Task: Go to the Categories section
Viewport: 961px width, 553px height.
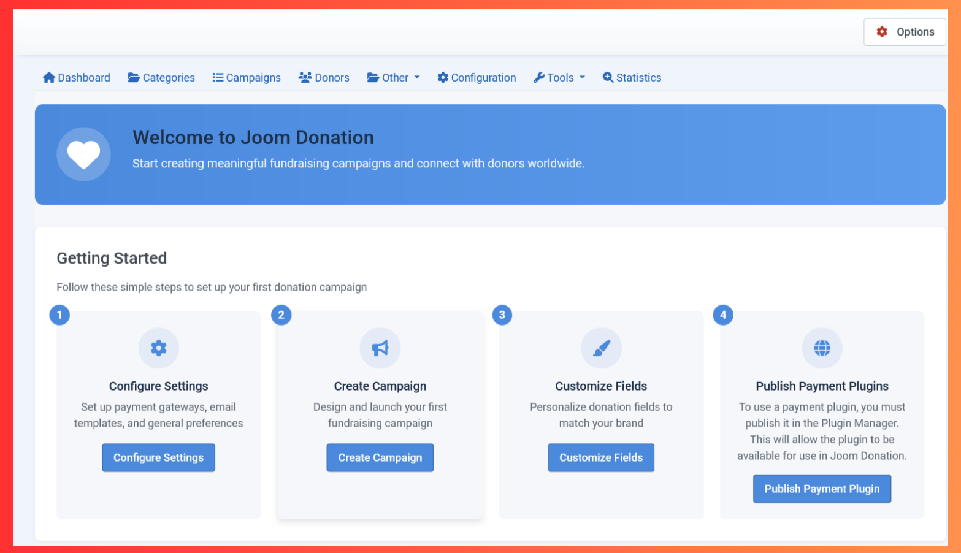Action: [x=161, y=78]
